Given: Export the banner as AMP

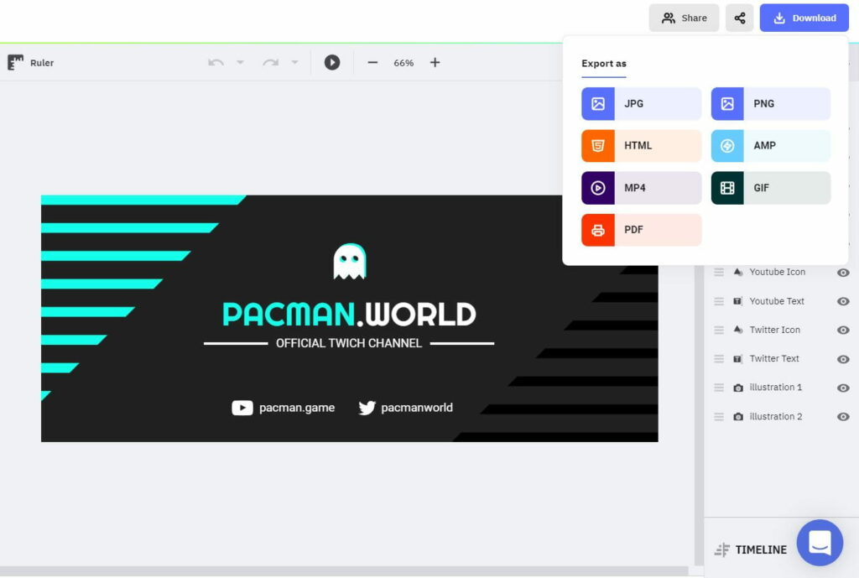Looking at the screenshot, I should [x=770, y=145].
